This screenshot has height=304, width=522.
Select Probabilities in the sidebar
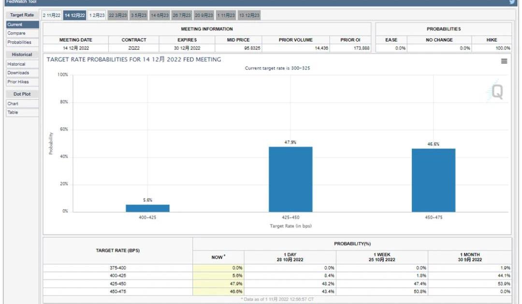19,42
